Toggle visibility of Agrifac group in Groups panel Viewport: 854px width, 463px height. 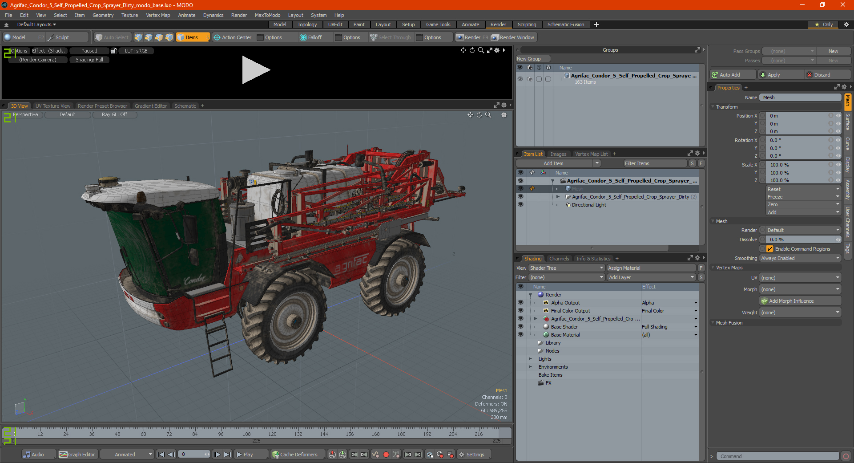coord(520,79)
